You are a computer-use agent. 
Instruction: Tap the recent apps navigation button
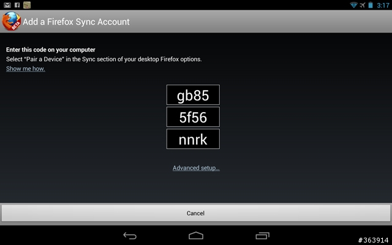[x=263, y=235]
